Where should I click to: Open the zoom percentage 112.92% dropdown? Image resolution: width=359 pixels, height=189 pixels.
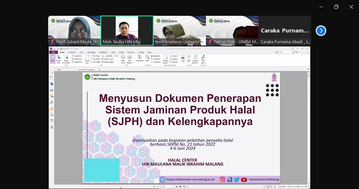click(114, 56)
